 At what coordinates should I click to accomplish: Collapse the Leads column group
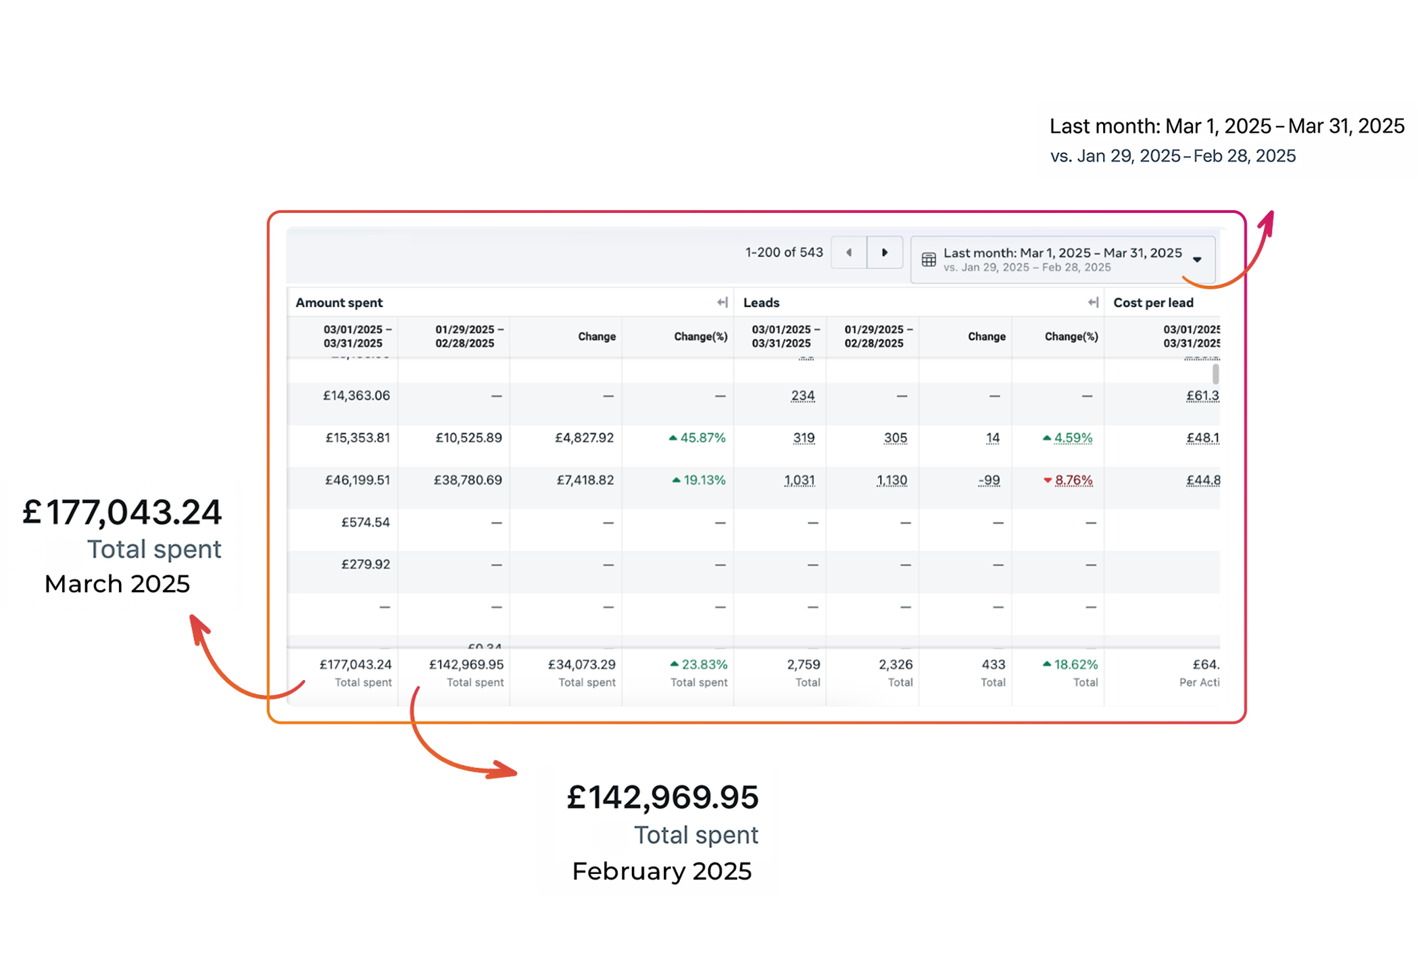(1093, 303)
